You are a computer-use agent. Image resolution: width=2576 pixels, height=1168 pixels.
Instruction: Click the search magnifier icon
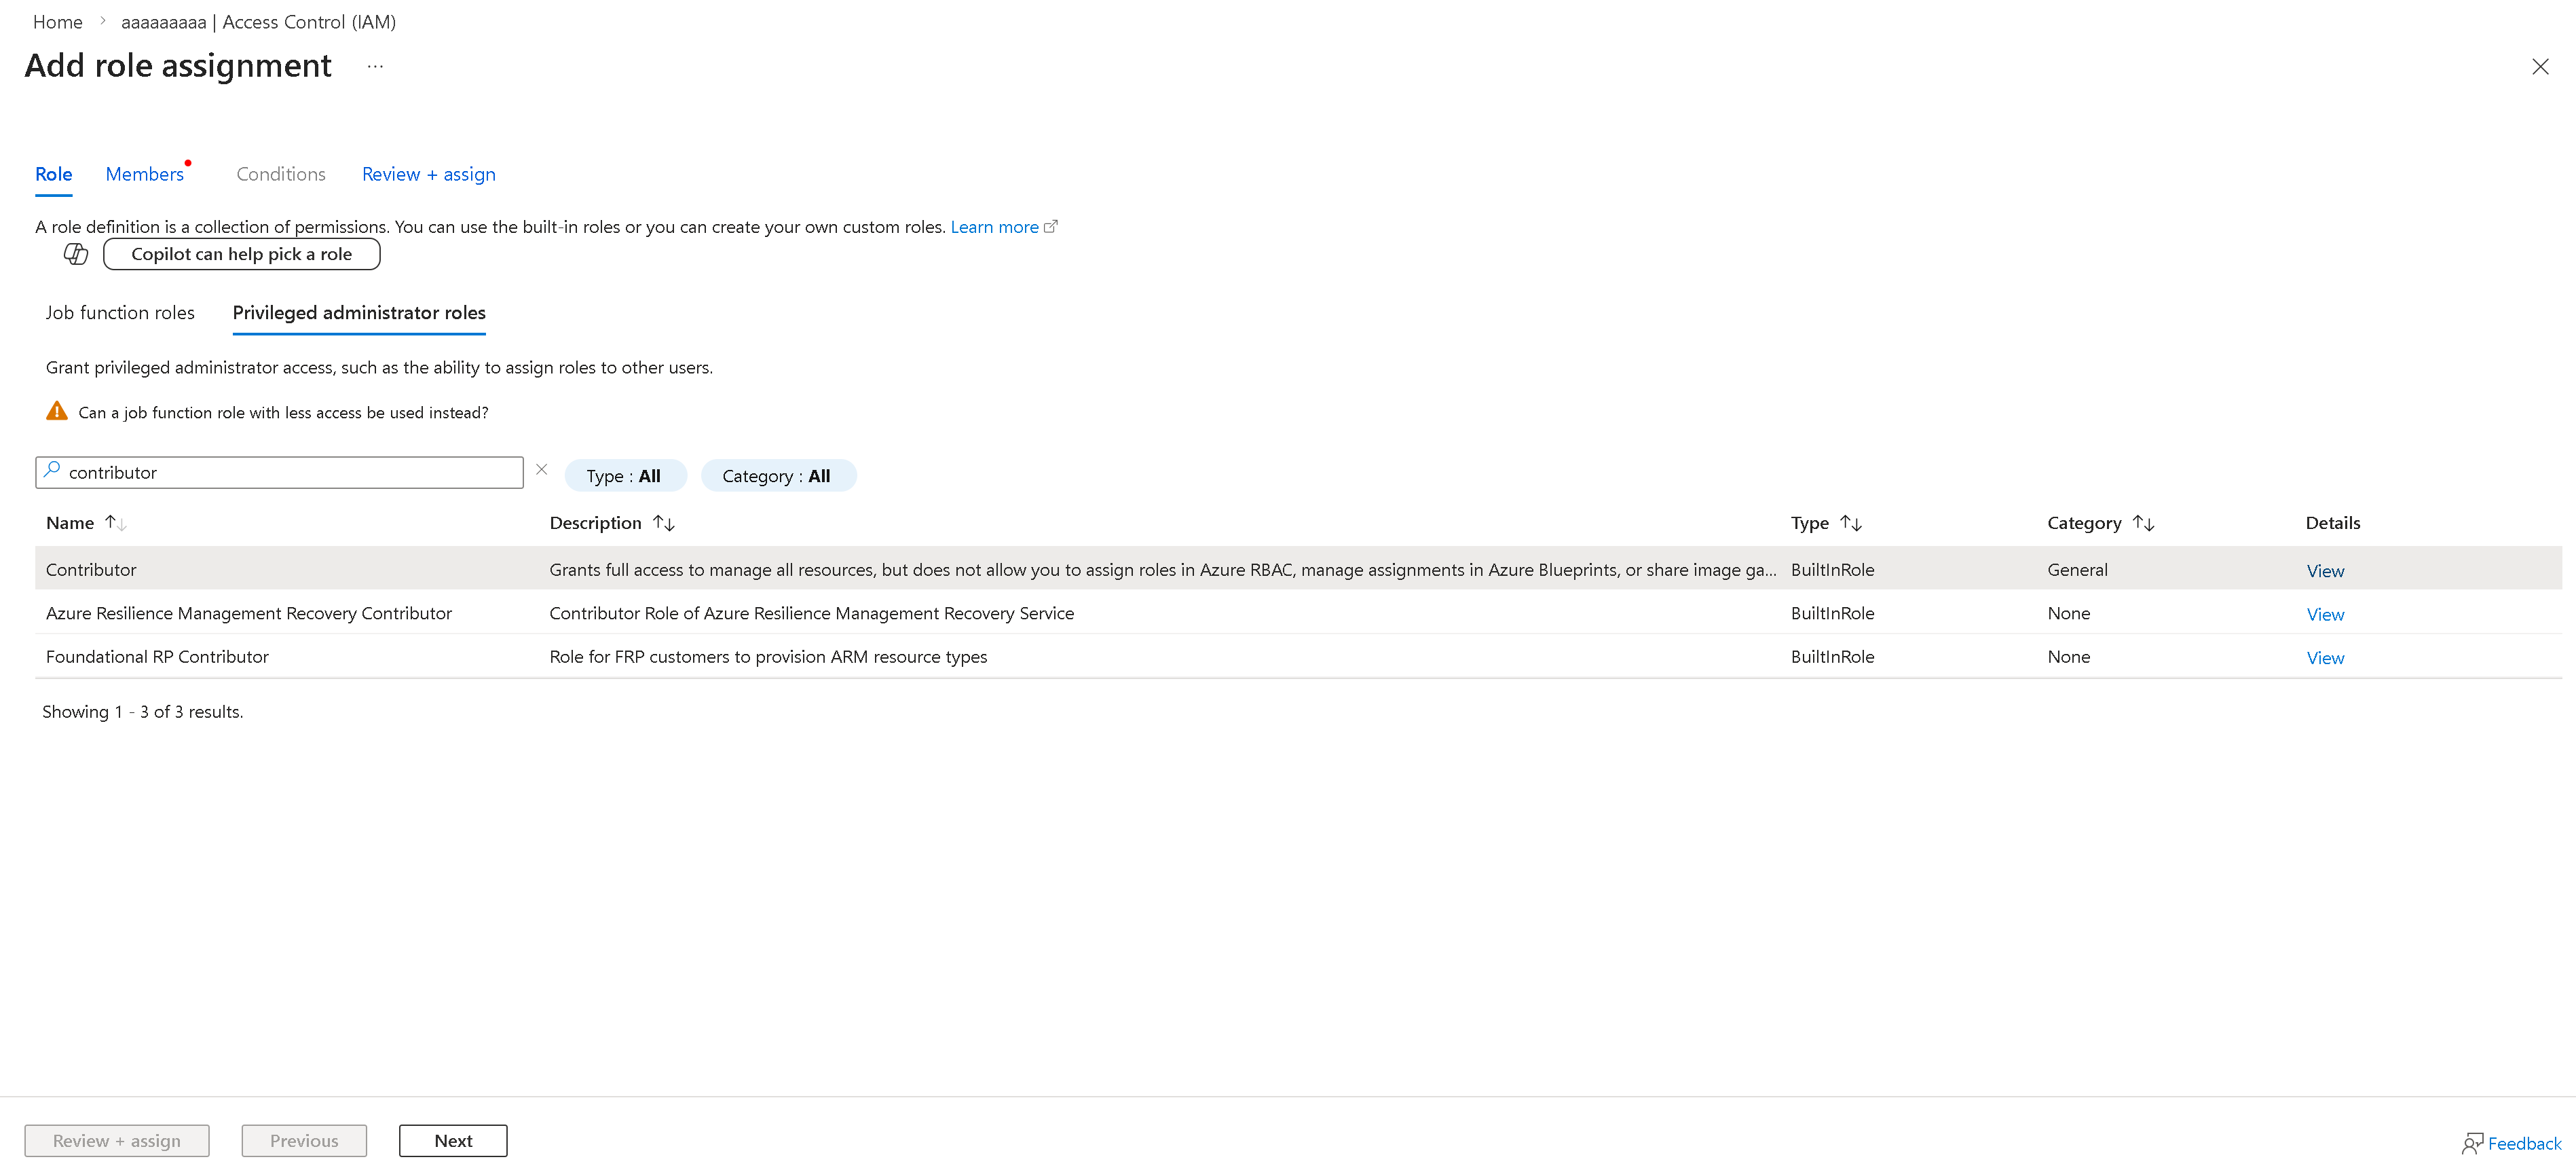[x=52, y=469]
